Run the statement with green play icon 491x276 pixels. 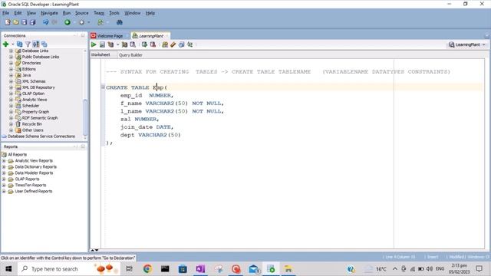(94, 44)
